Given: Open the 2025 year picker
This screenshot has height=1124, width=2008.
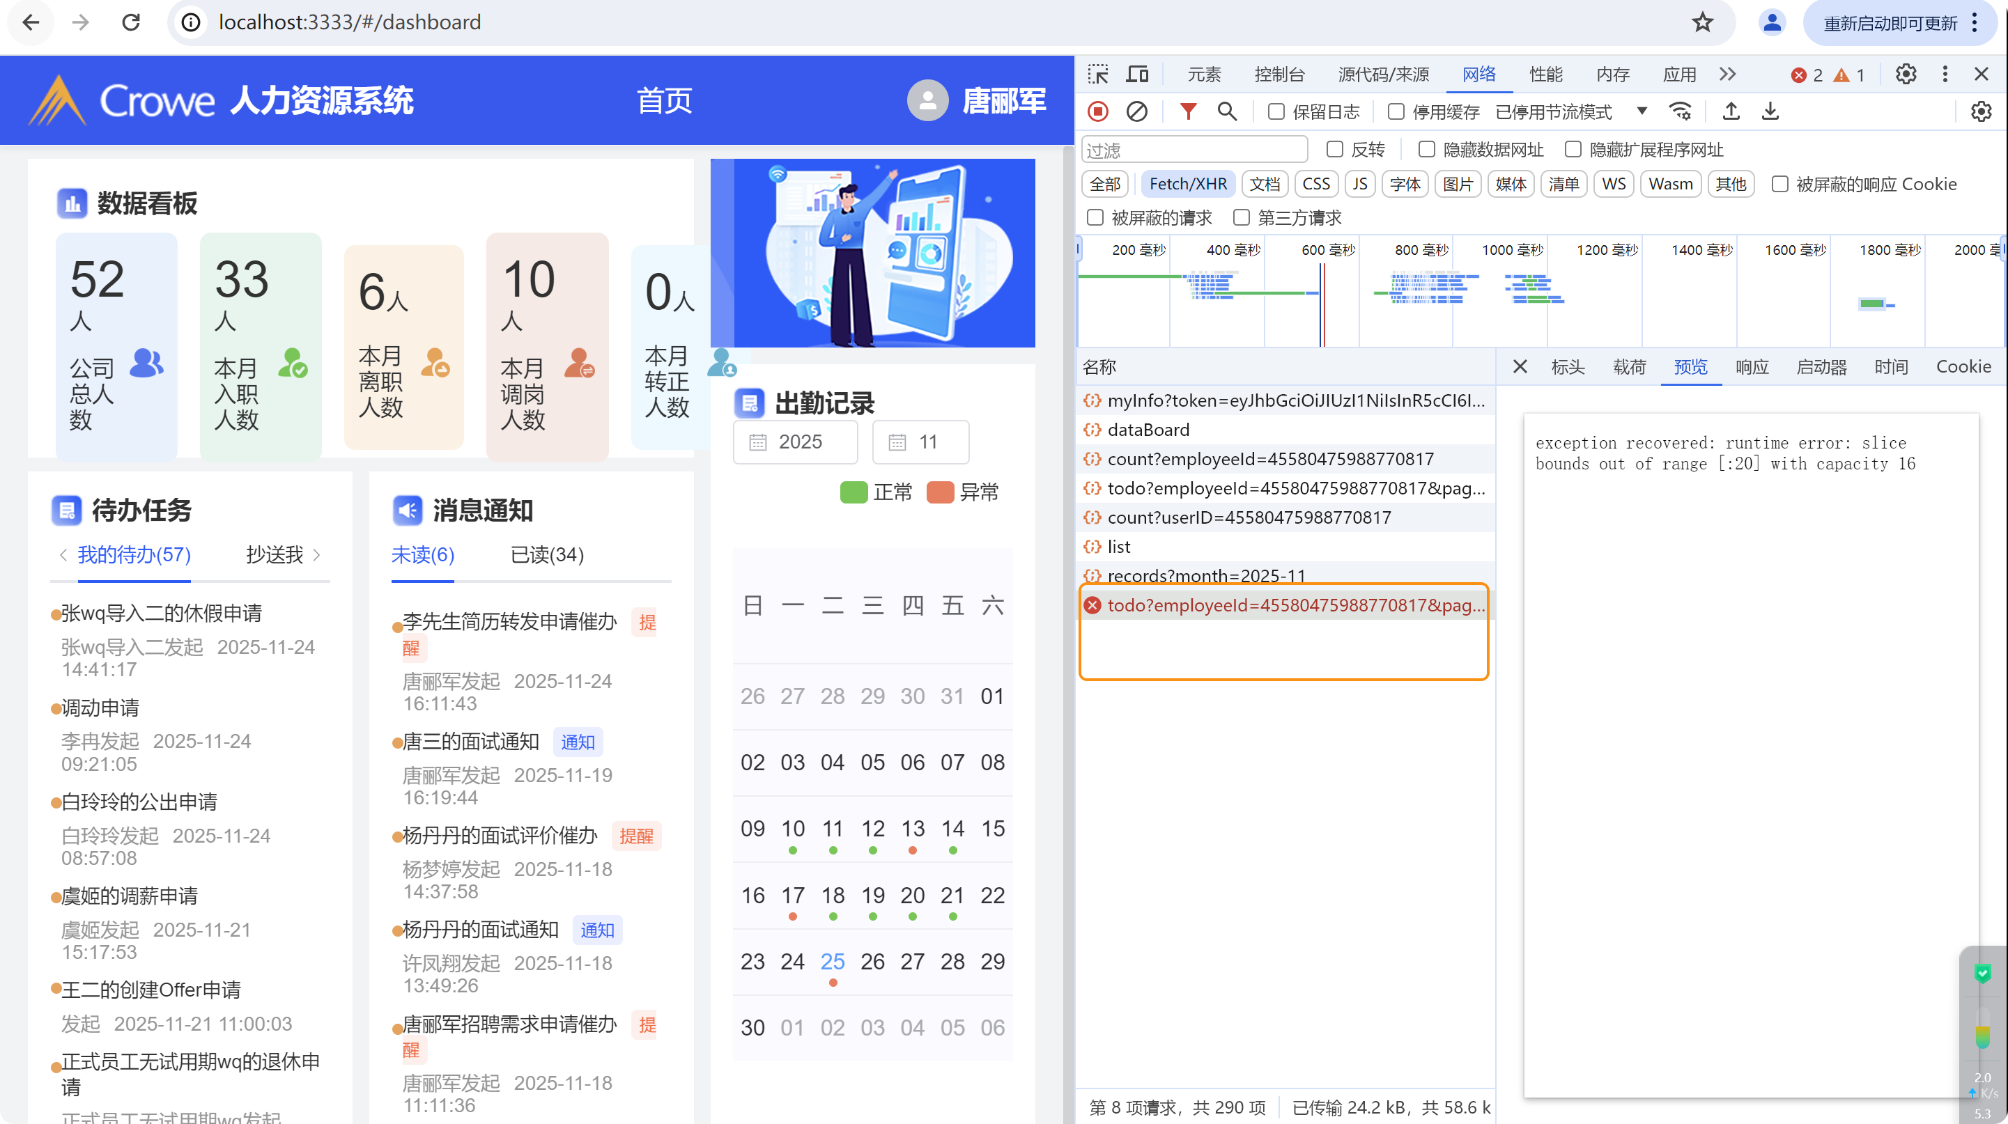Looking at the screenshot, I should (795, 442).
